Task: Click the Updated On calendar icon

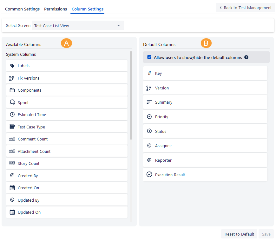Action: (12, 212)
